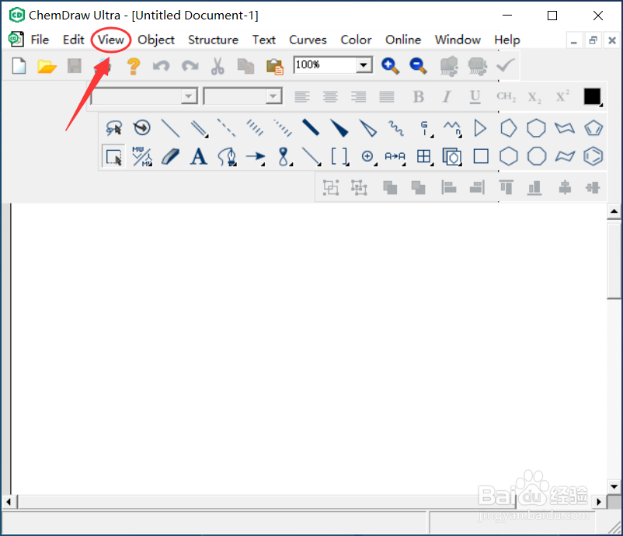Set right text alignment

pos(358,96)
